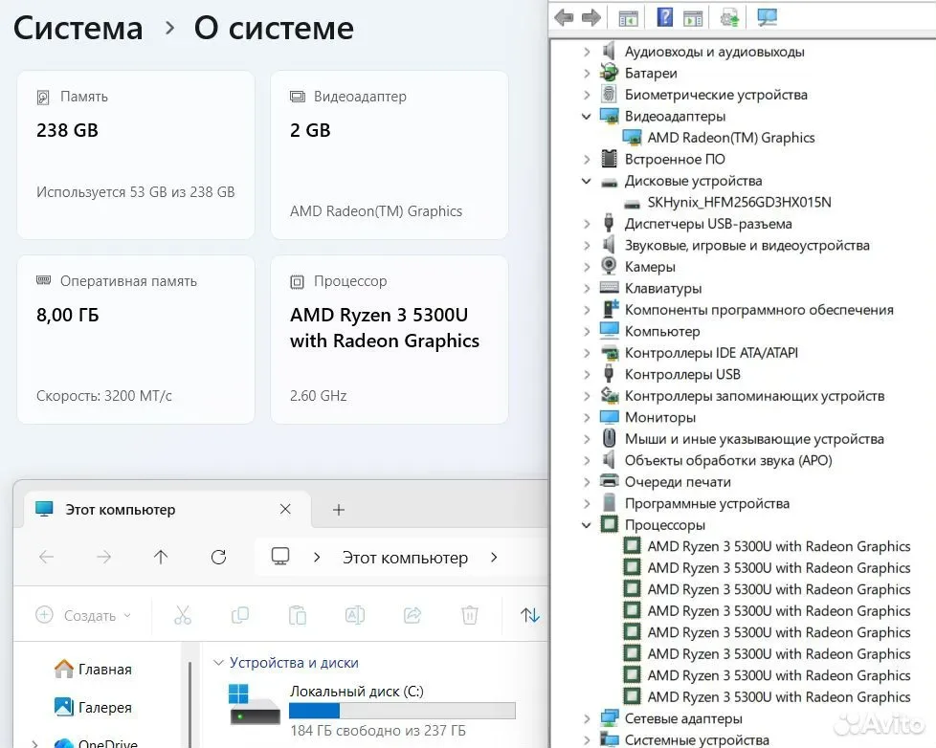Image resolution: width=936 pixels, height=748 pixels.
Task: Click show/hide console tree toolbar icon
Action: point(628,18)
